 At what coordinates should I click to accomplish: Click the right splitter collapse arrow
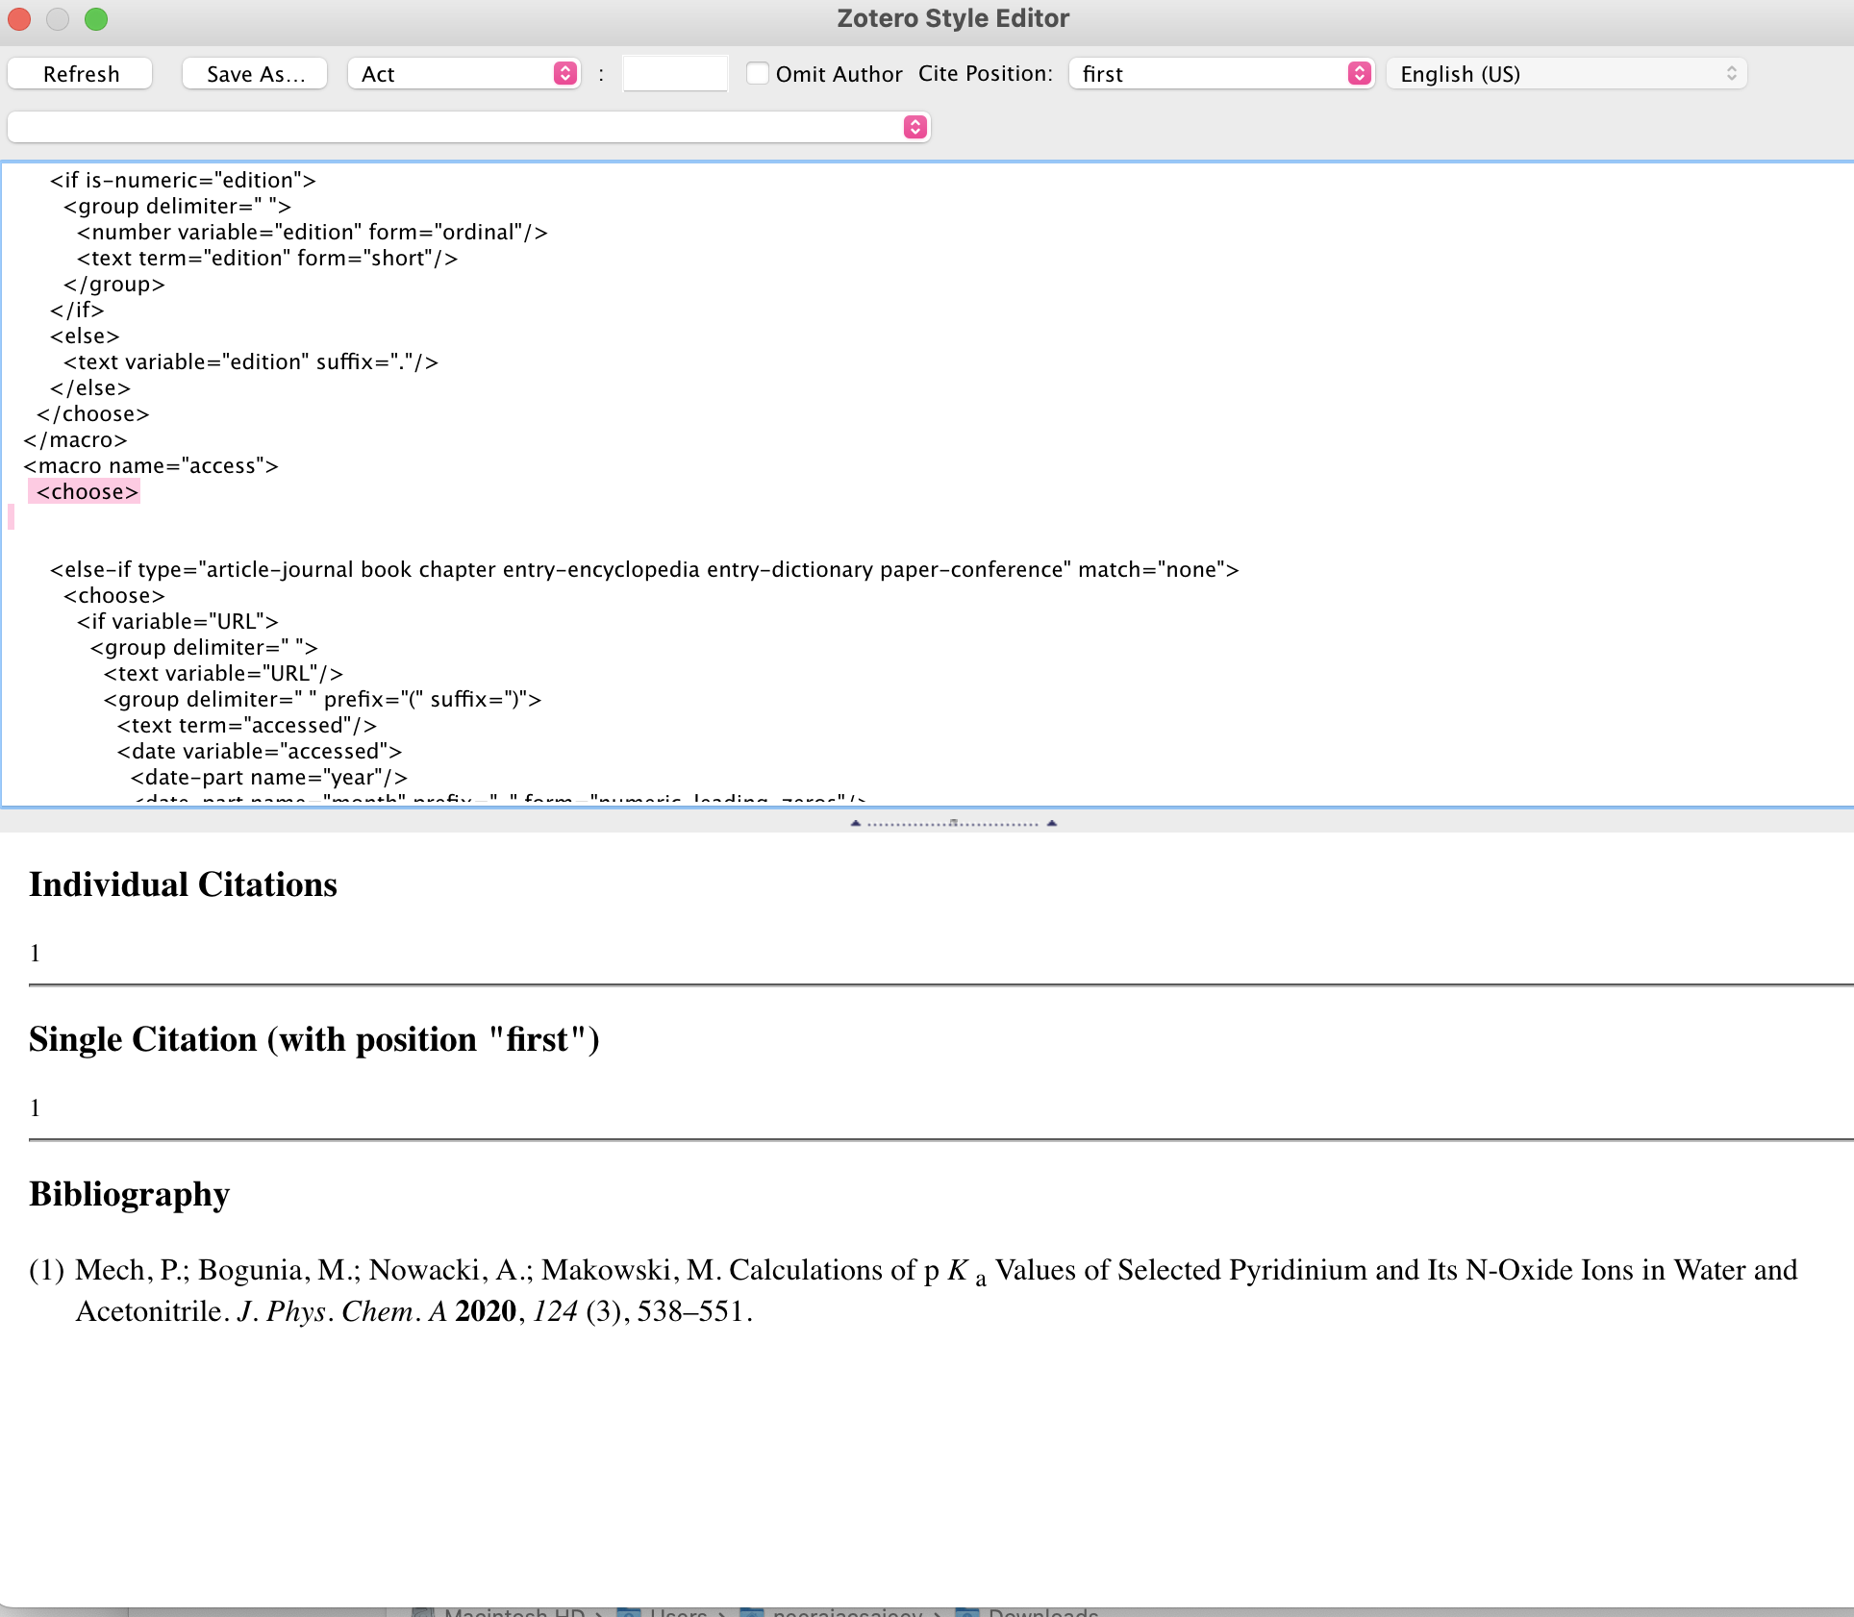click(x=1052, y=823)
